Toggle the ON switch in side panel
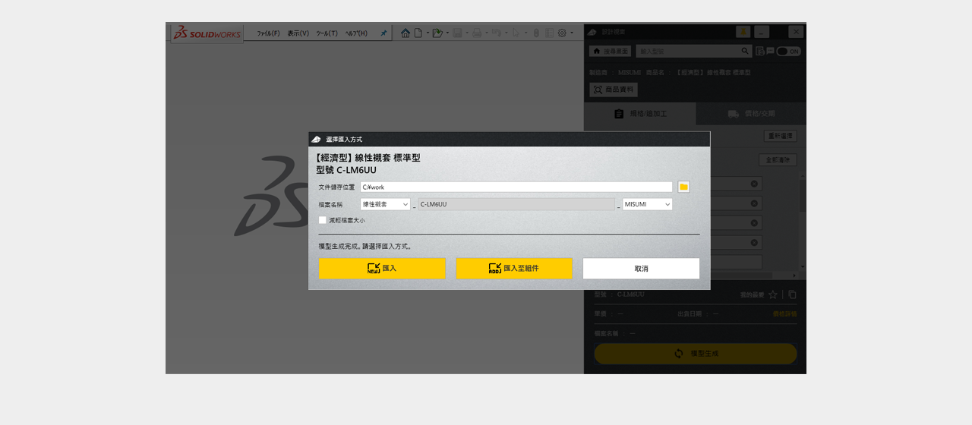The image size is (972, 425). (788, 52)
